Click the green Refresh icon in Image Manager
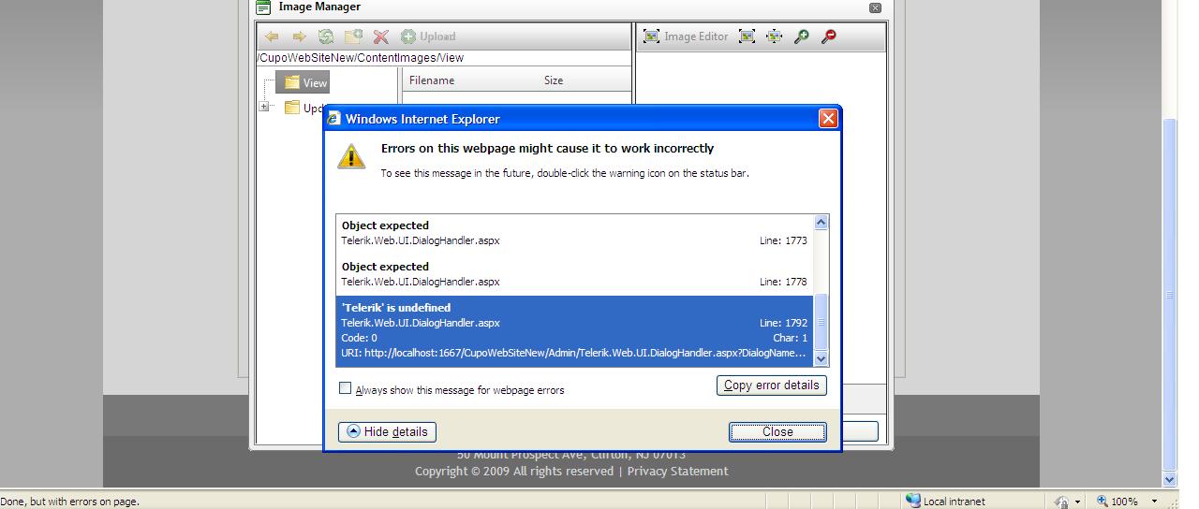 point(326,36)
